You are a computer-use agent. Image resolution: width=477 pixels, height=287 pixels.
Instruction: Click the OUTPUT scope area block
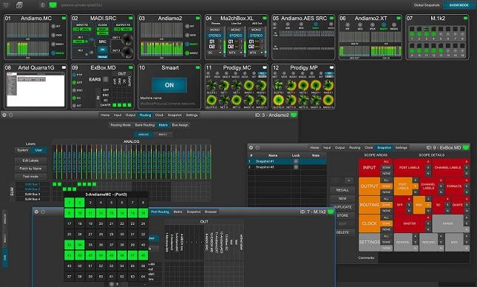click(369, 186)
